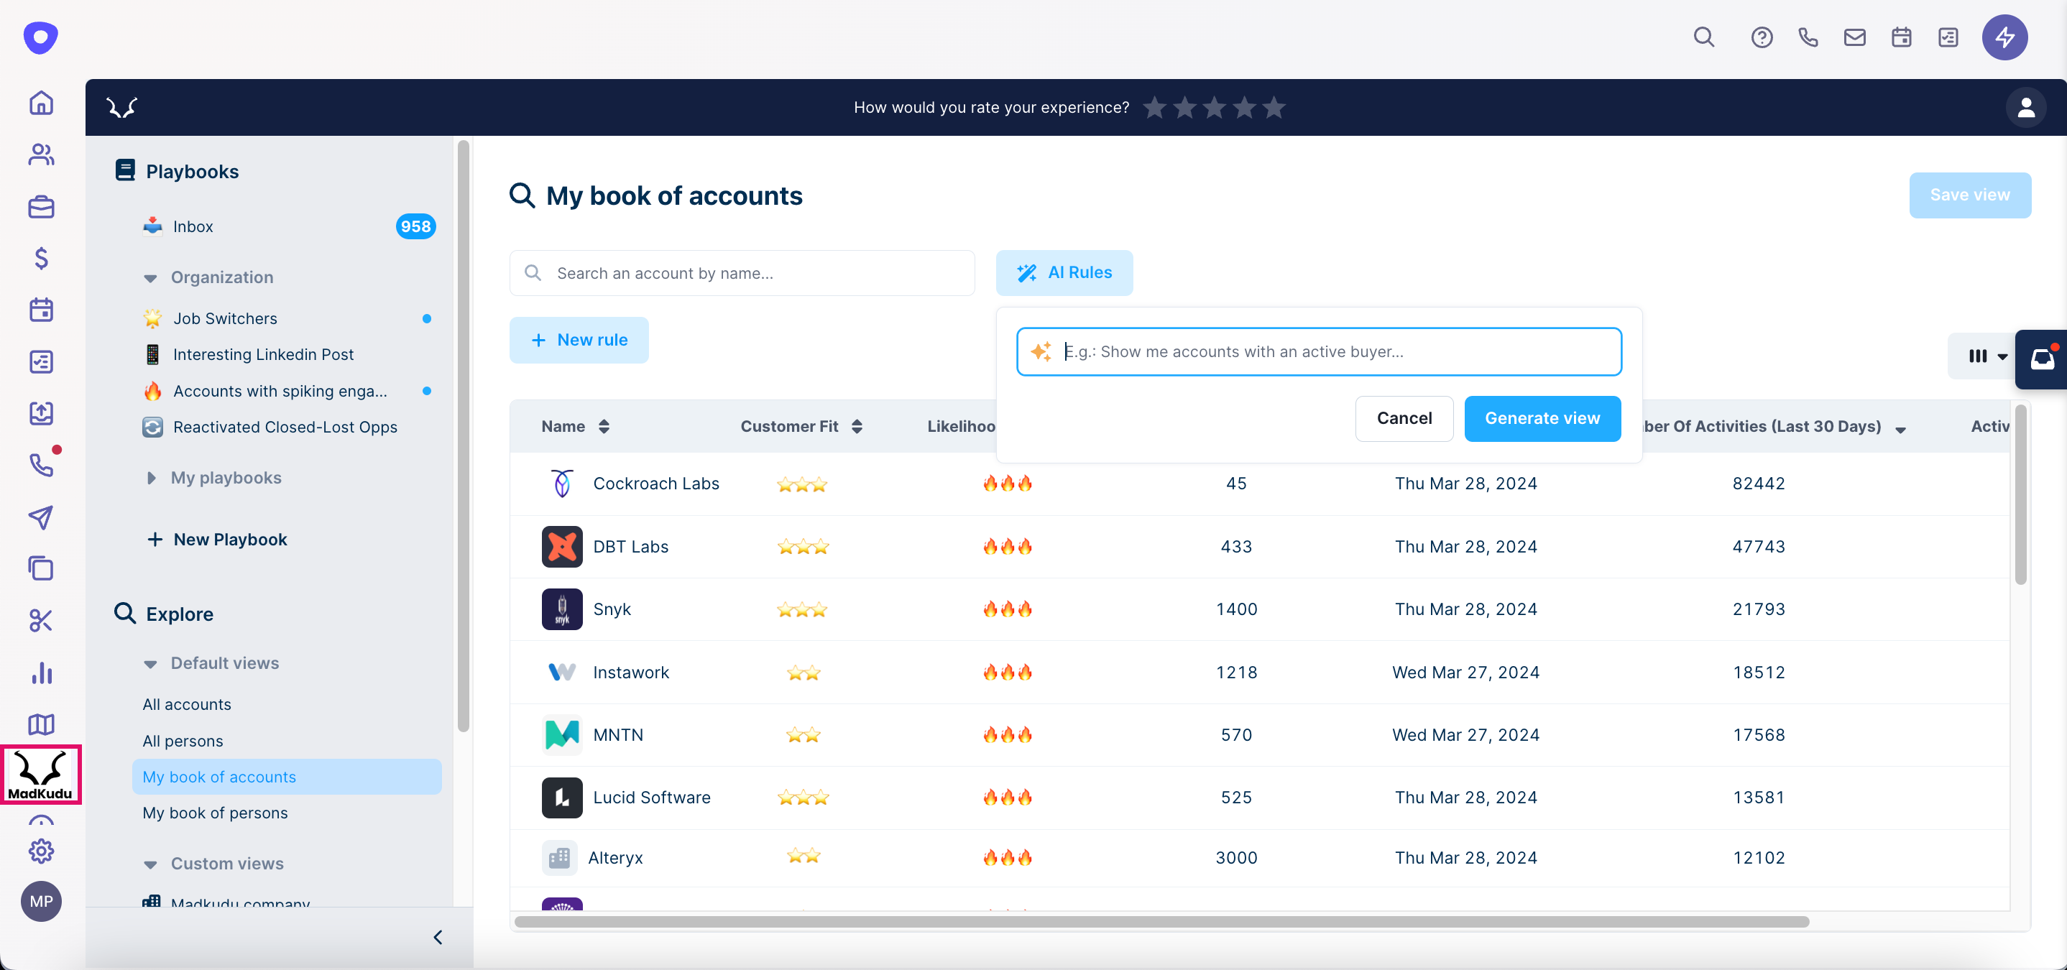
Task: Click the calendar icon in top bar
Action: pyautogui.click(x=1901, y=37)
